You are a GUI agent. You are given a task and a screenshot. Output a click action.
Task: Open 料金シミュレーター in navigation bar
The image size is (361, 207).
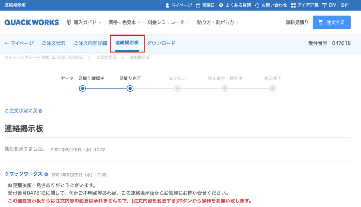tap(168, 22)
